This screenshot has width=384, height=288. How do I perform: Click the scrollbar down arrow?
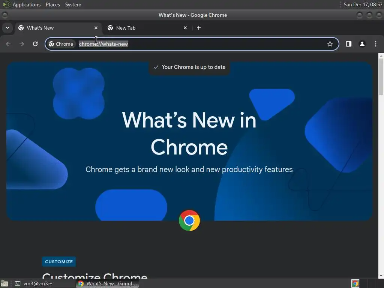[381, 276]
